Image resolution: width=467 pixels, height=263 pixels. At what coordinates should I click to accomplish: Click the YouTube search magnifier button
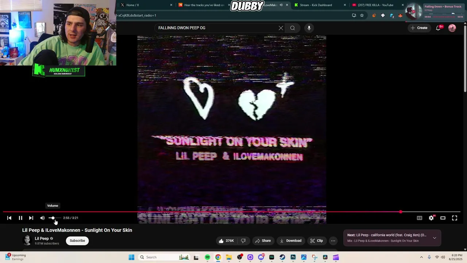293,28
